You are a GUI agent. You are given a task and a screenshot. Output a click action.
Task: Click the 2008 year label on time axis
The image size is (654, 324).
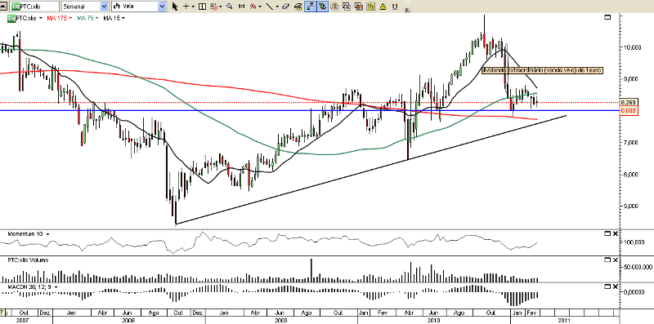point(128,320)
